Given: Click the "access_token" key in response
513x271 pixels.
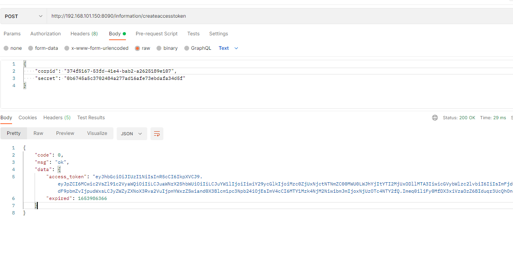Looking at the screenshot, I should click(67, 177).
